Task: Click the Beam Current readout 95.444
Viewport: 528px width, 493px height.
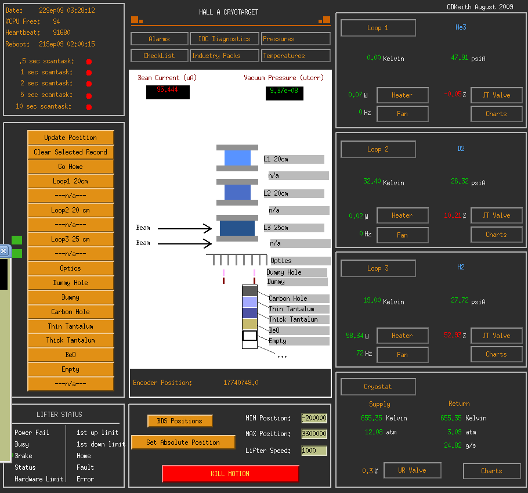Action: [168, 92]
